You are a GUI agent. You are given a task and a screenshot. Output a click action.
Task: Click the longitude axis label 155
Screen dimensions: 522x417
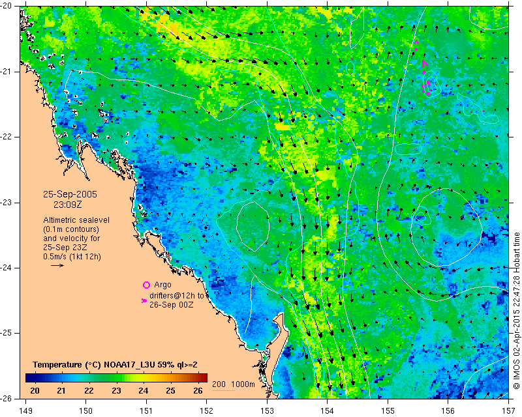[388, 411]
